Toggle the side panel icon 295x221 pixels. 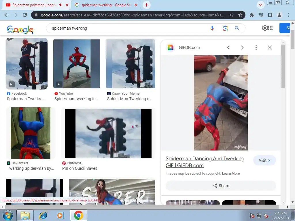(x=270, y=15)
